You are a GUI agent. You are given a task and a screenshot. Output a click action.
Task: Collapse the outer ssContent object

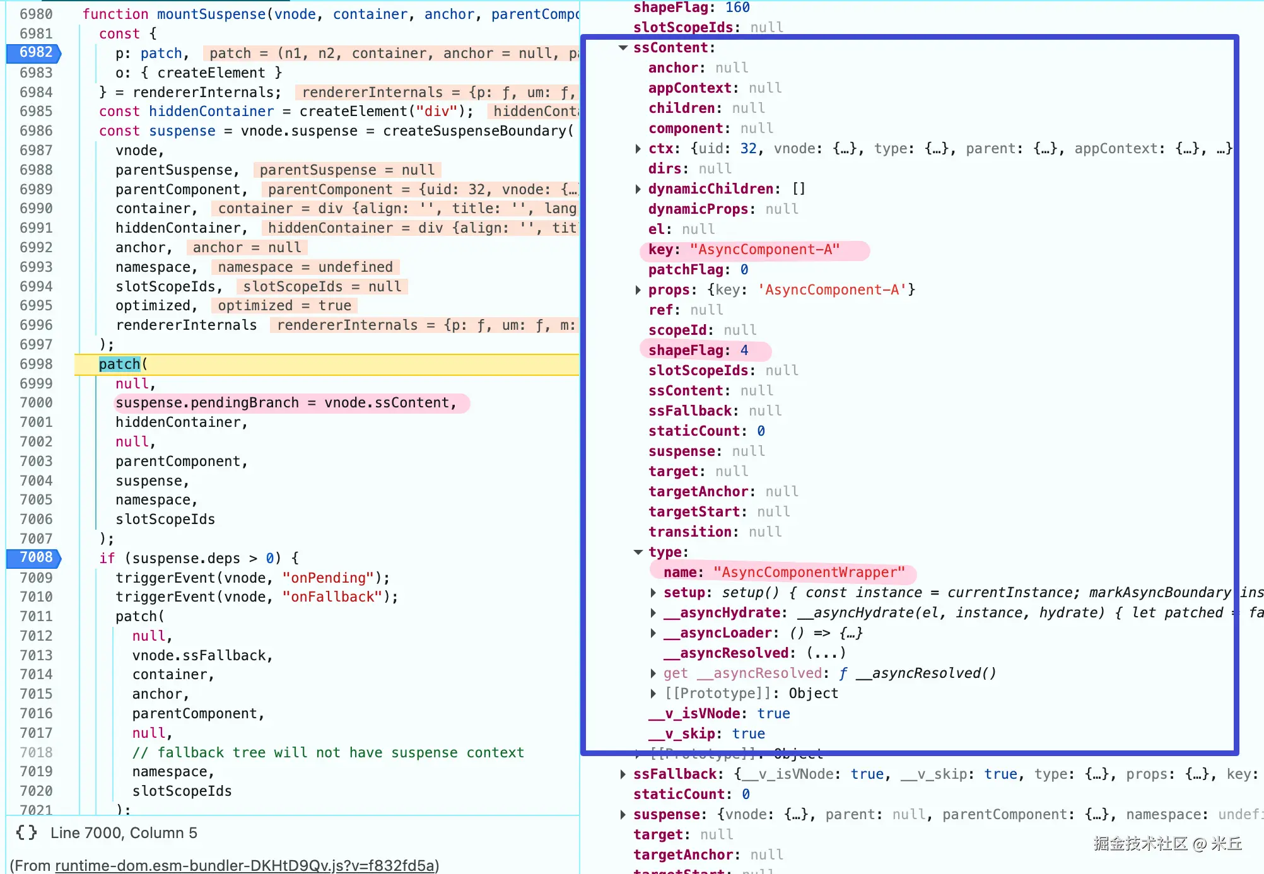tap(623, 48)
